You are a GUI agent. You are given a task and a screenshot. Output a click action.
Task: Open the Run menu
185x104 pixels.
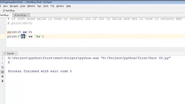coord(39,6)
